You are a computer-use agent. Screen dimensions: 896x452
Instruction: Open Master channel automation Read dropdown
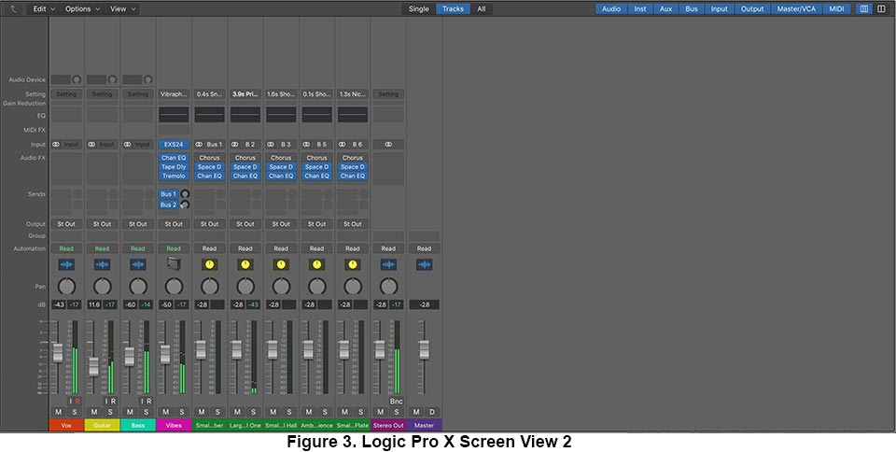(x=424, y=248)
